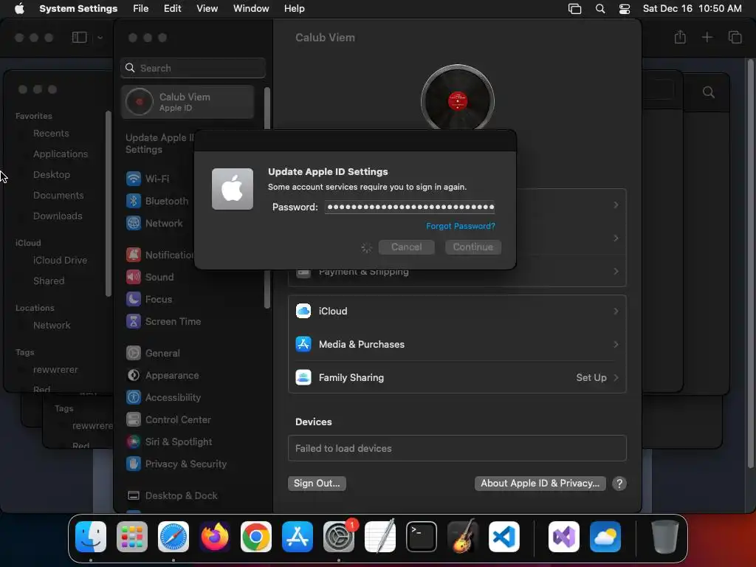Click Cancel in the Apple ID dialog
This screenshot has width=756, height=567.
[407, 247]
